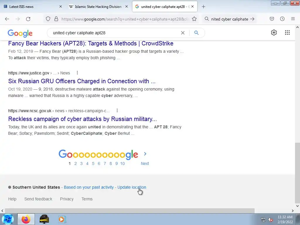Click the Next results link
300x225 pixels.
coord(145,163)
